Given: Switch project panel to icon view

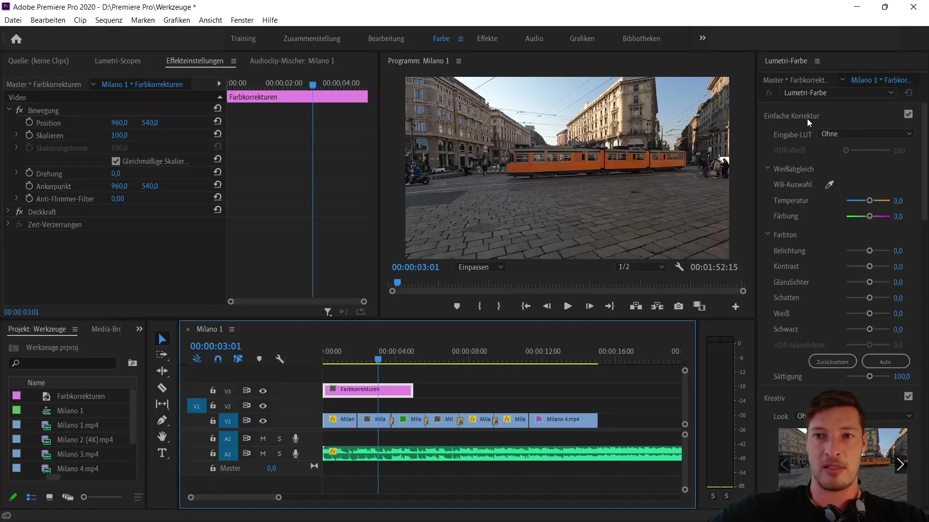Looking at the screenshot, I should coord(49,497).
